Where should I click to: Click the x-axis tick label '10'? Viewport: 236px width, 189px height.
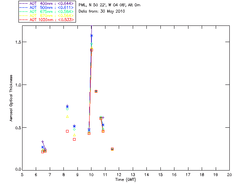click(91, 175)
